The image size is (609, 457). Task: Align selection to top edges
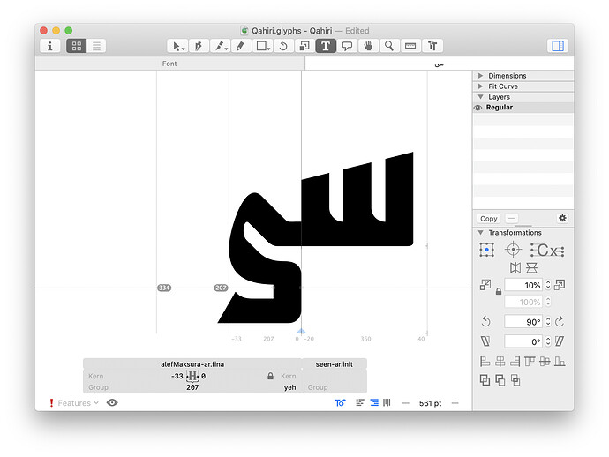pos(530,362)
